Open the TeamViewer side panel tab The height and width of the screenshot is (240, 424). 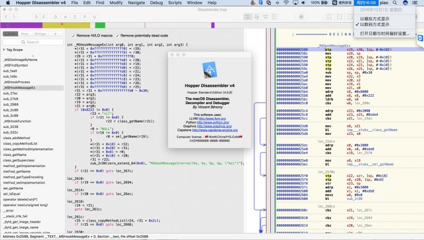pos(420,38)
